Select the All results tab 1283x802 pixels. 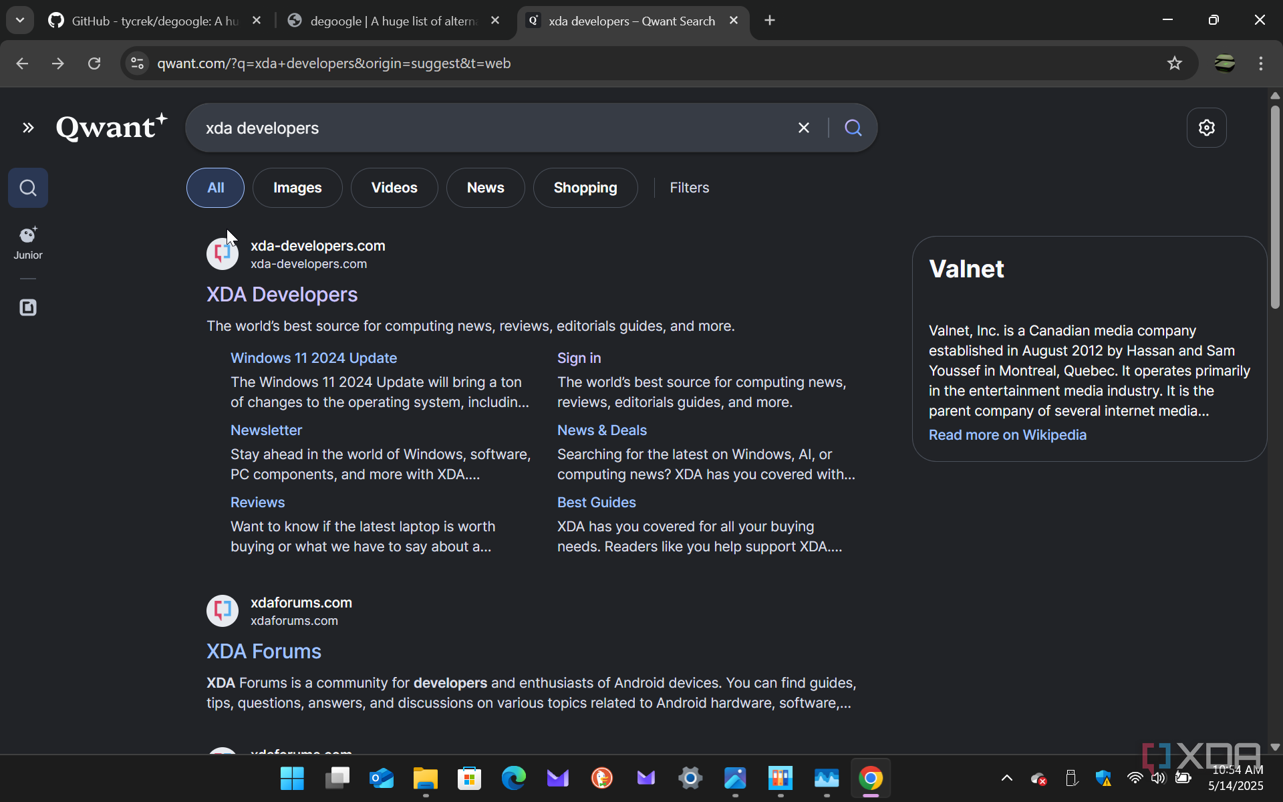[x=215, y=188]
